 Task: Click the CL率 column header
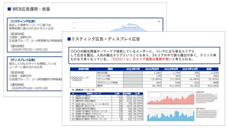click(x=137, y=94)
